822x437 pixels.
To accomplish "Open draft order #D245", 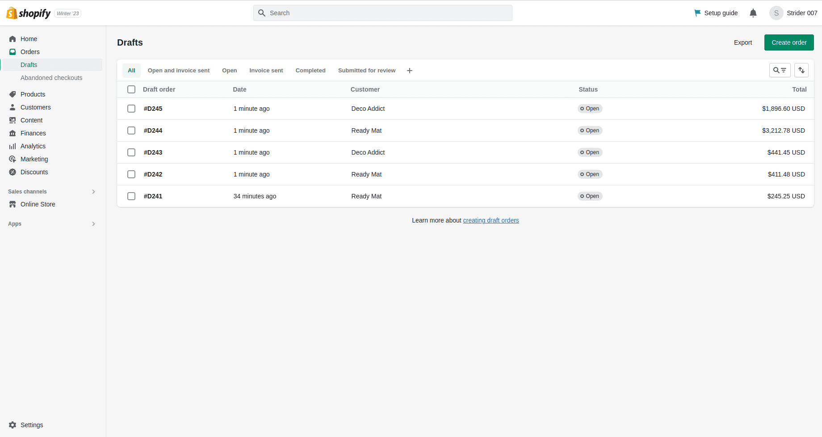I will tap(153, 109).
